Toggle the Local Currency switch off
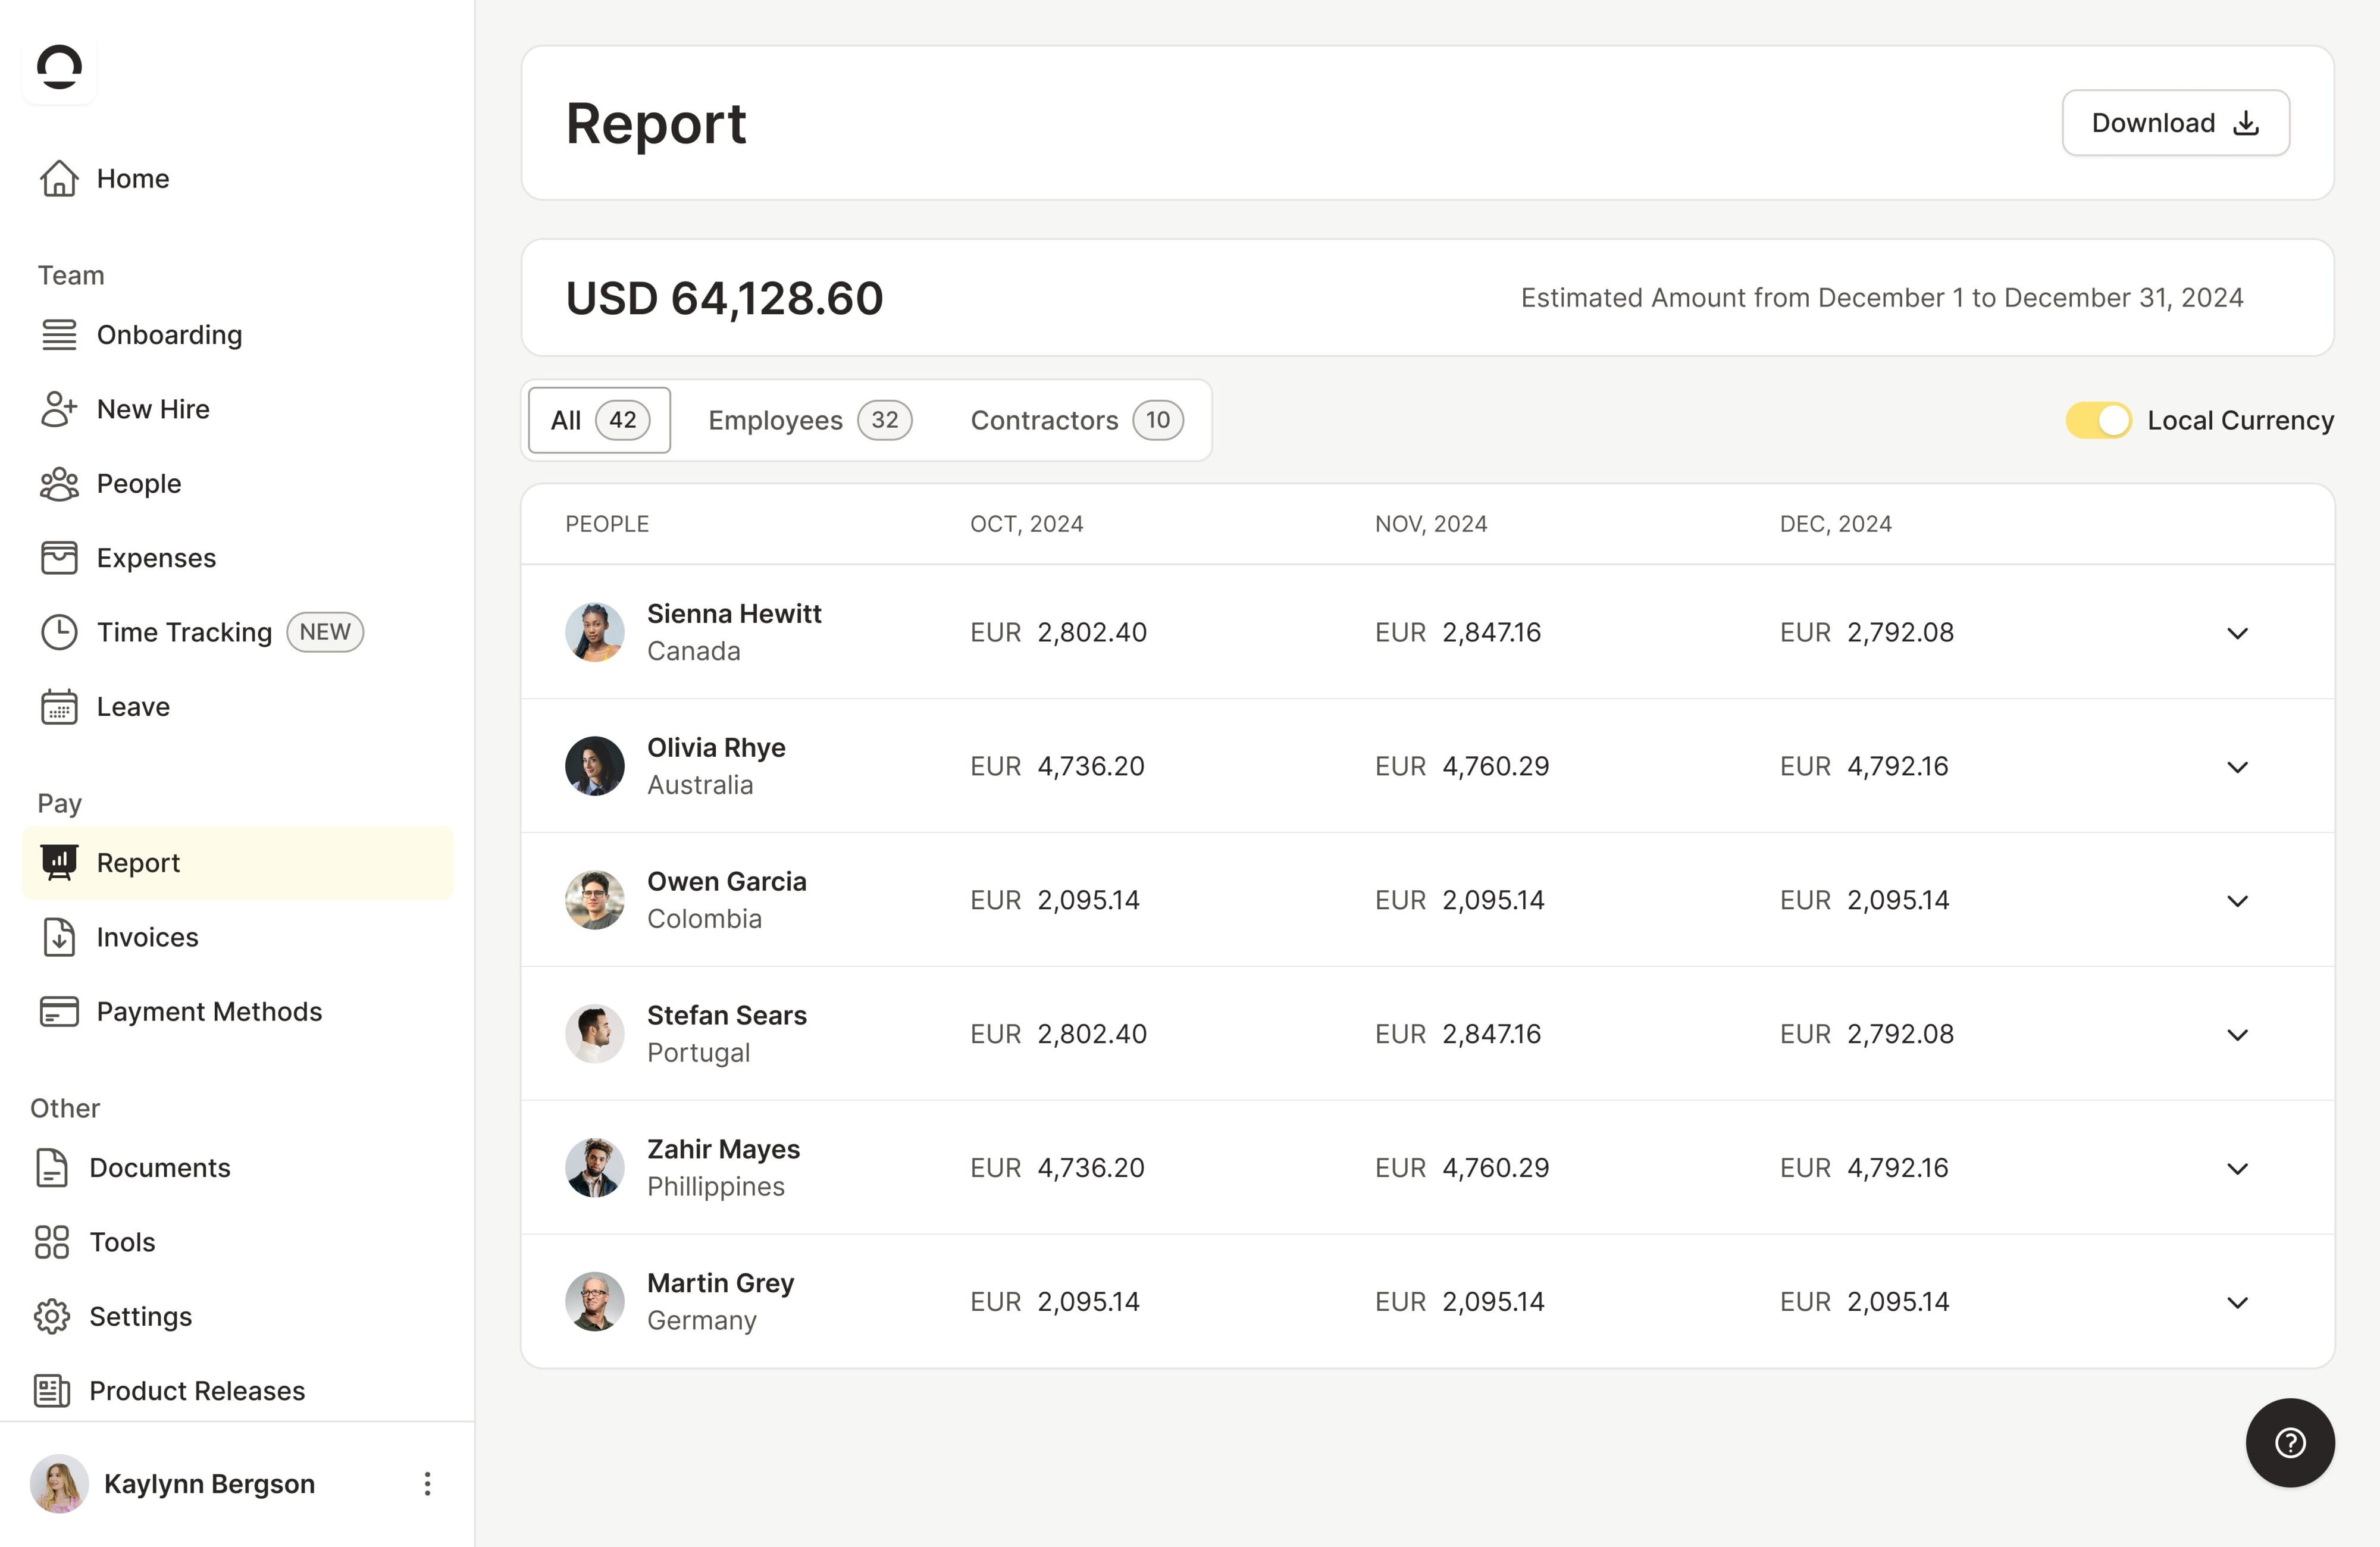This screenshot has height=1547, width=2380. coord(2099,420)
